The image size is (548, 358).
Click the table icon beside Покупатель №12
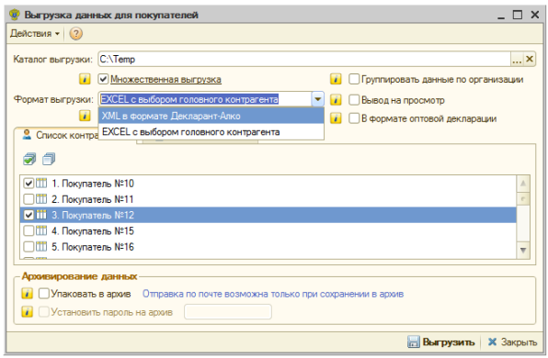41,215
